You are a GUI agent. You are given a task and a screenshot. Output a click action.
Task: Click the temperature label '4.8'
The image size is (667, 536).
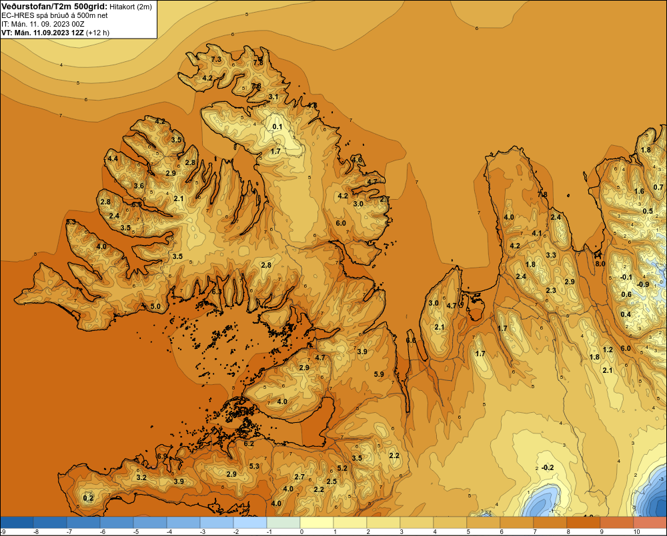click(312, 105)
